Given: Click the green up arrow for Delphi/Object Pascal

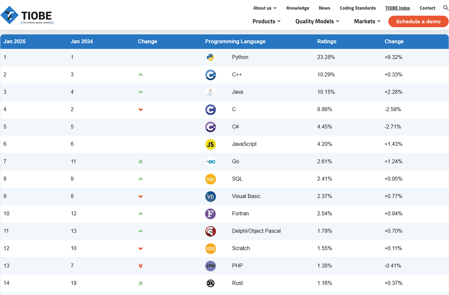Looking at the screenshot, I should (x=141, y=231).
